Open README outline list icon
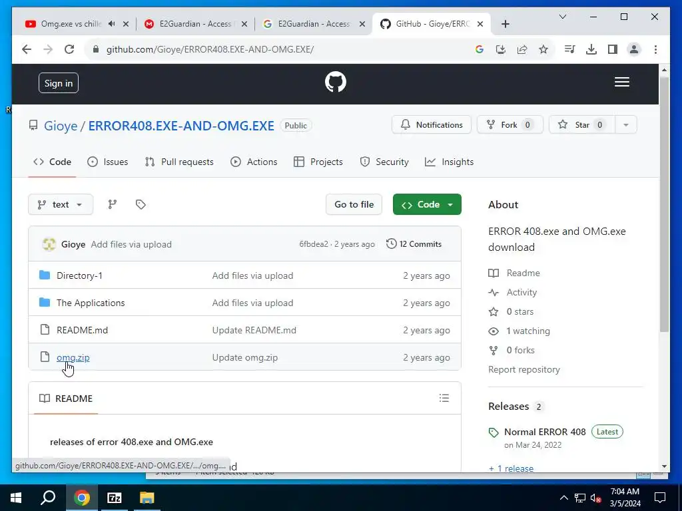Viewport: 682px width, 511px height. [444, 398]
